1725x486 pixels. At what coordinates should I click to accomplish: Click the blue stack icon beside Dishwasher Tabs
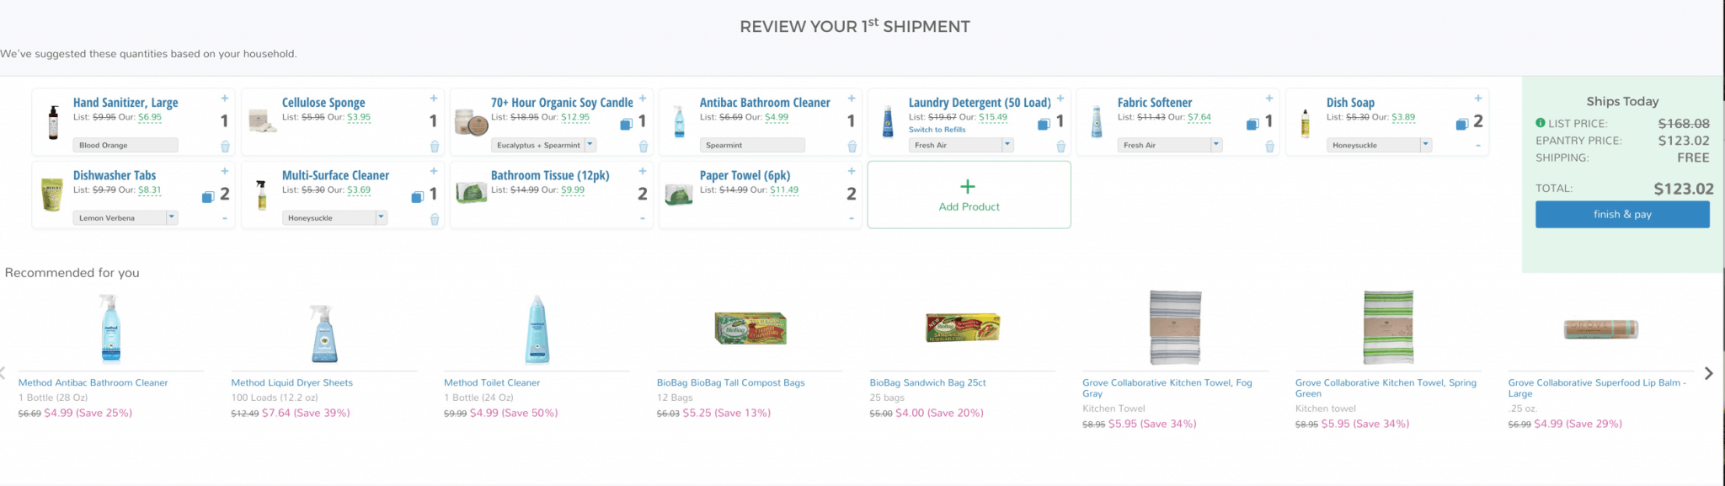(208, 197)
